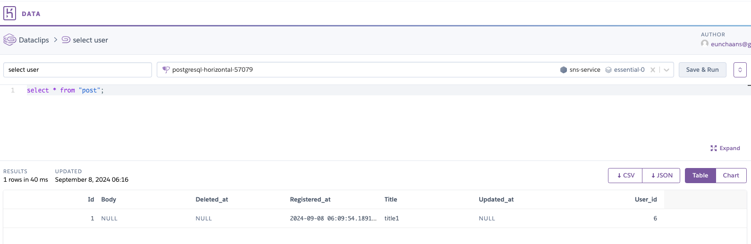
Task: Click the Id column header
Action: tap(91, 200)
